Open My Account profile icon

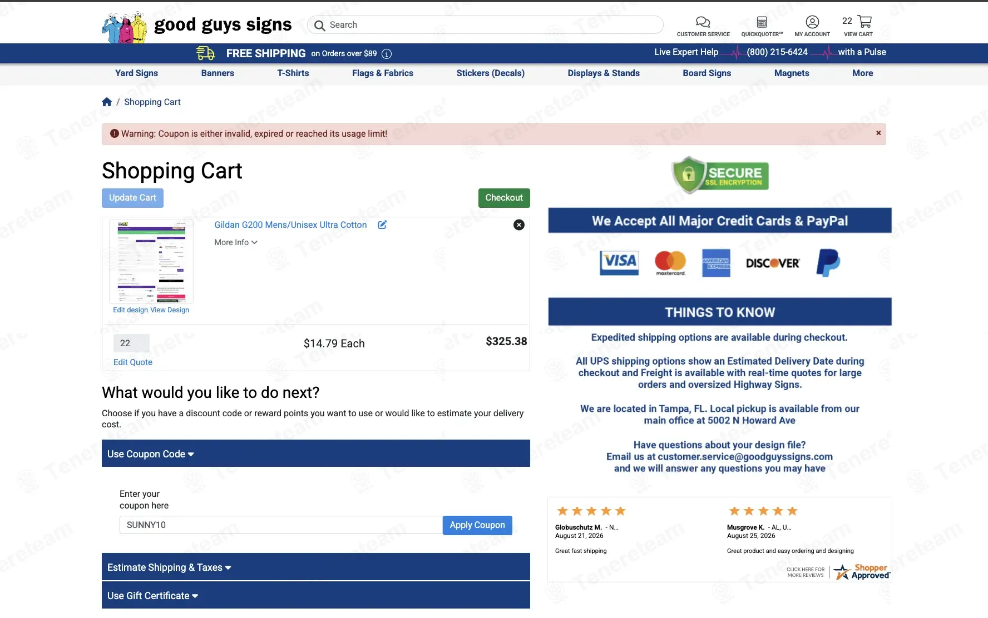[x=812, y=22]
